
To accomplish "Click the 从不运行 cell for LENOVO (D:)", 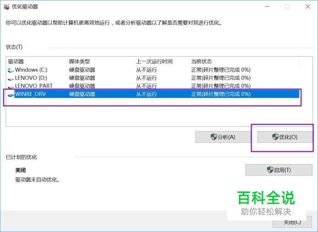I will pos(147,78).
